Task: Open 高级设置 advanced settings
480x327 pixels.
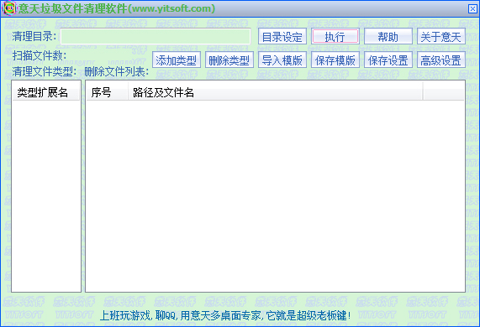Action: 441,60
